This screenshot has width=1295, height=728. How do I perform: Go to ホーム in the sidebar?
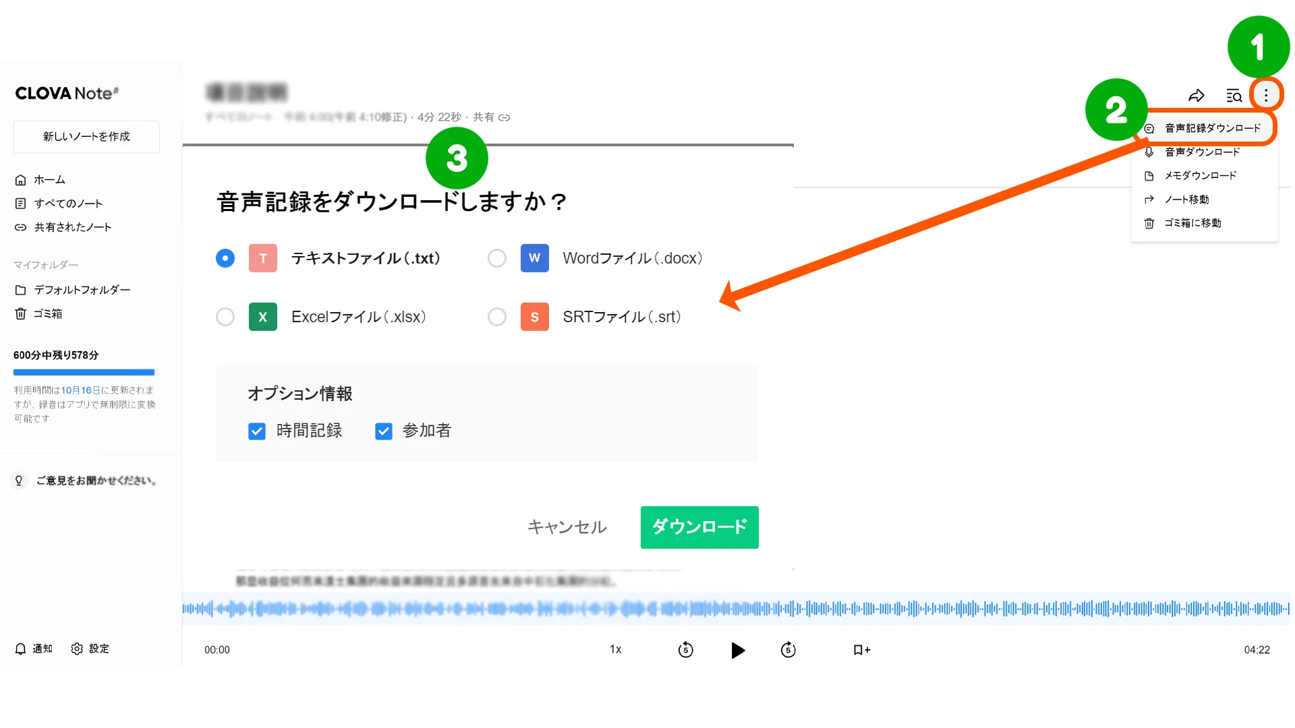point(40,180)
